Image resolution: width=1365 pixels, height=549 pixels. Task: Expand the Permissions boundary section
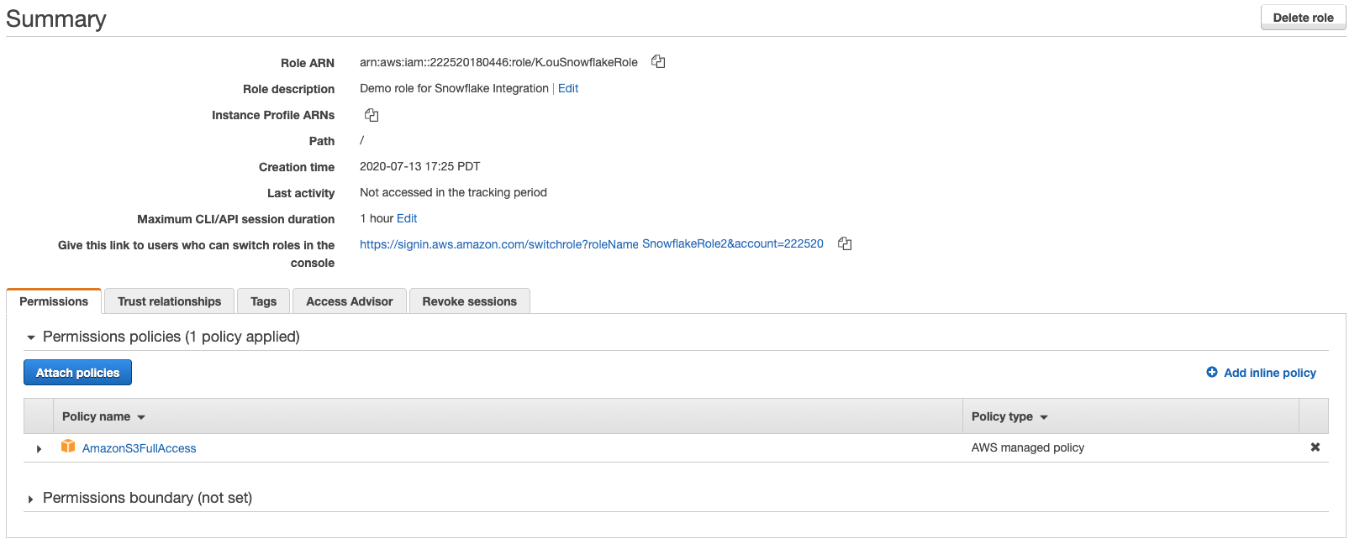(x=31, y=499)
